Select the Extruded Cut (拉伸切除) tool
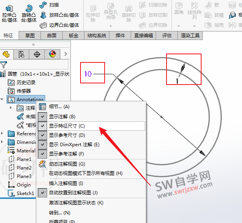 pos(93,14)
